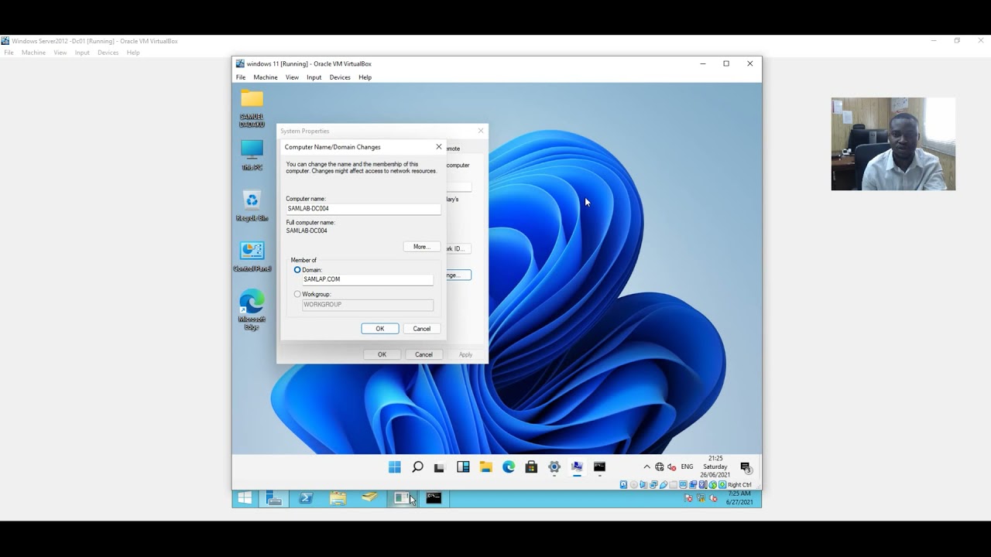Click the Computer name text field

(x=363, y=209)
